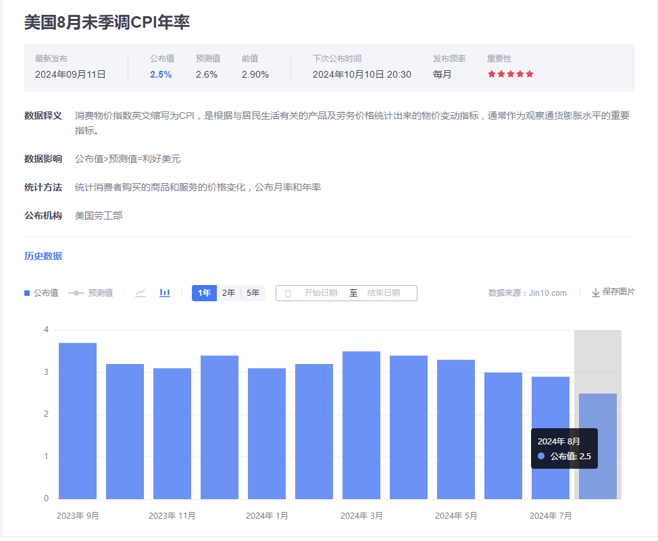Select the 1年 time range
The height and width of the screenshot is (541, 658).
(204, 293)
